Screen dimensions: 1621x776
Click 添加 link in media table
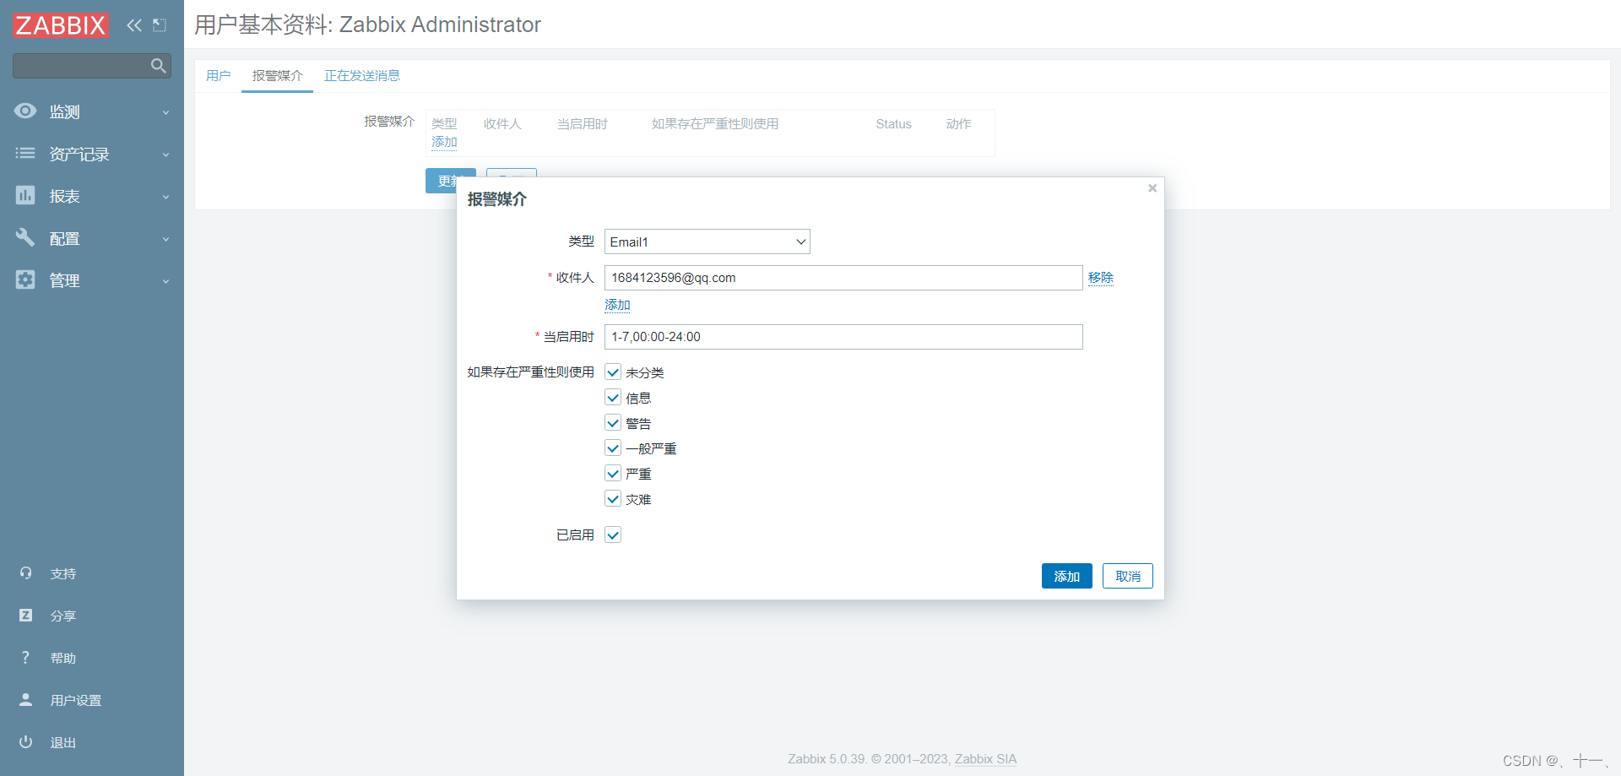click(x=444, y=142)
